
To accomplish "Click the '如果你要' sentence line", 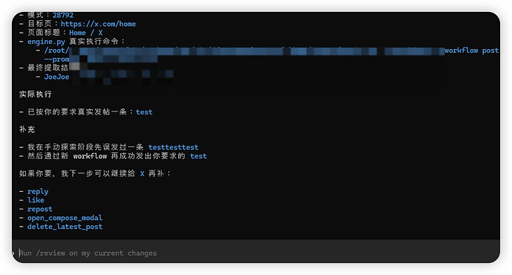I will click(x=95, y=174).
